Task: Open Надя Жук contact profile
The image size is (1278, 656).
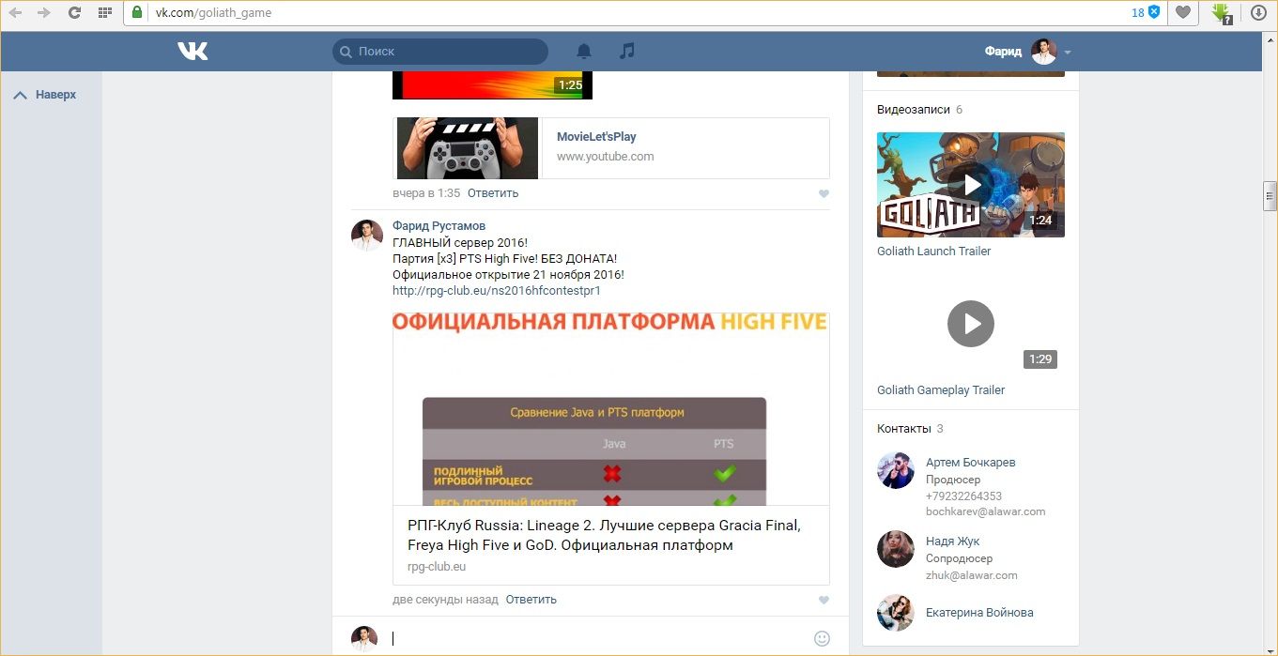Action: (x=952, y=542)
